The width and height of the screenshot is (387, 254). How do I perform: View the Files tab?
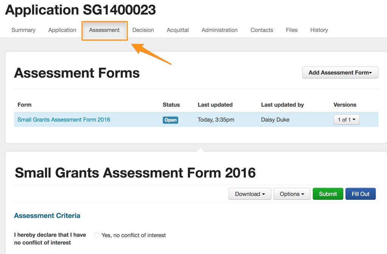pos(291,30)
